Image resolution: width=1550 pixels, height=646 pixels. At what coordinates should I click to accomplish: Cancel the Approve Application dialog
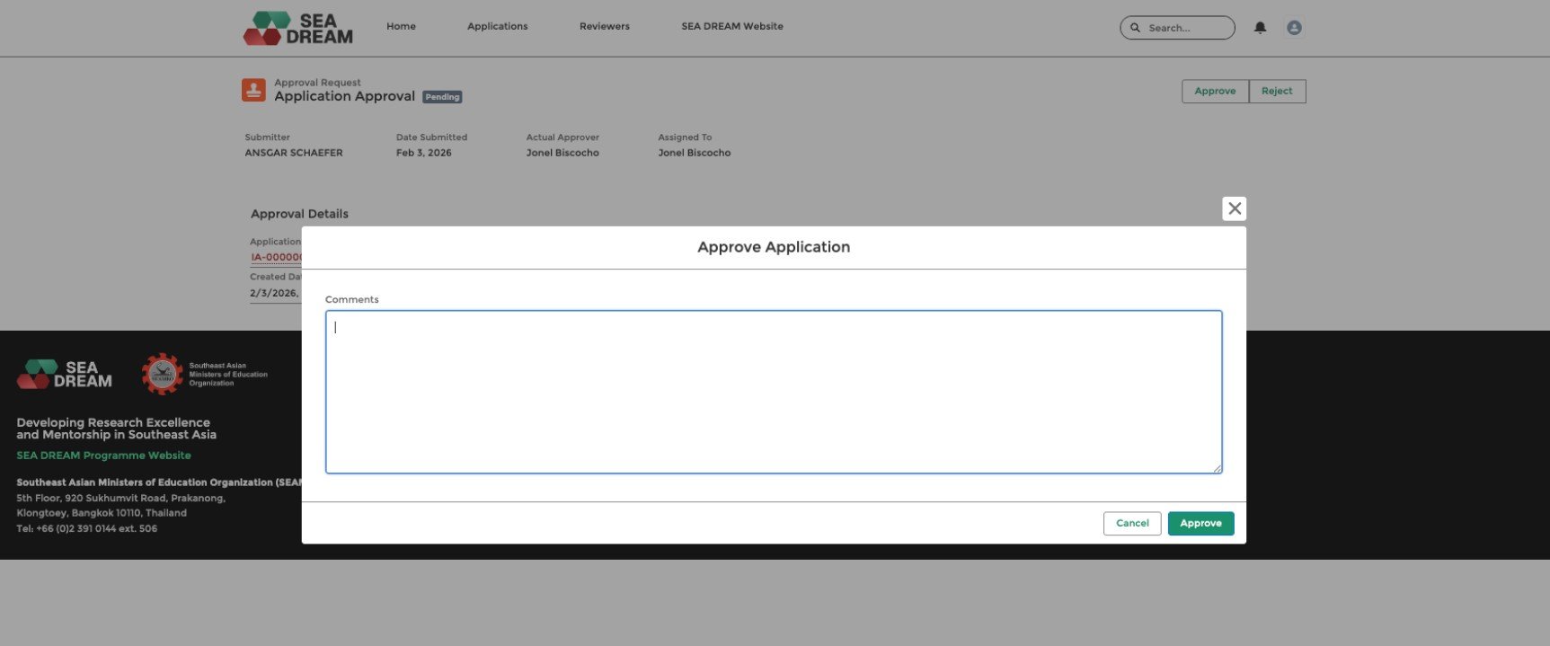(x=1132, y=523)
